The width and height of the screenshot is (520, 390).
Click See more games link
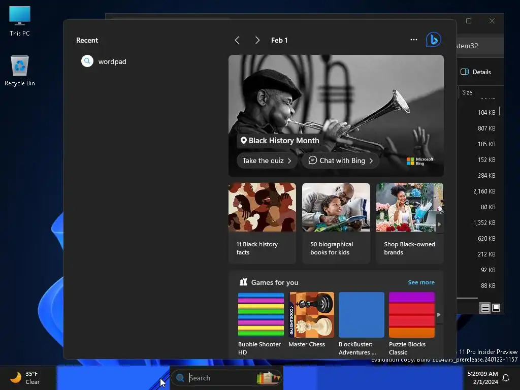pyautogui.click(x=421, y=282)
